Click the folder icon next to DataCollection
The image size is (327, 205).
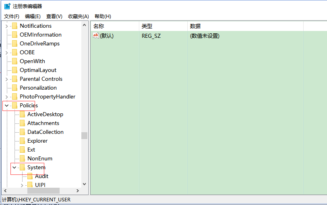point(22,132)
